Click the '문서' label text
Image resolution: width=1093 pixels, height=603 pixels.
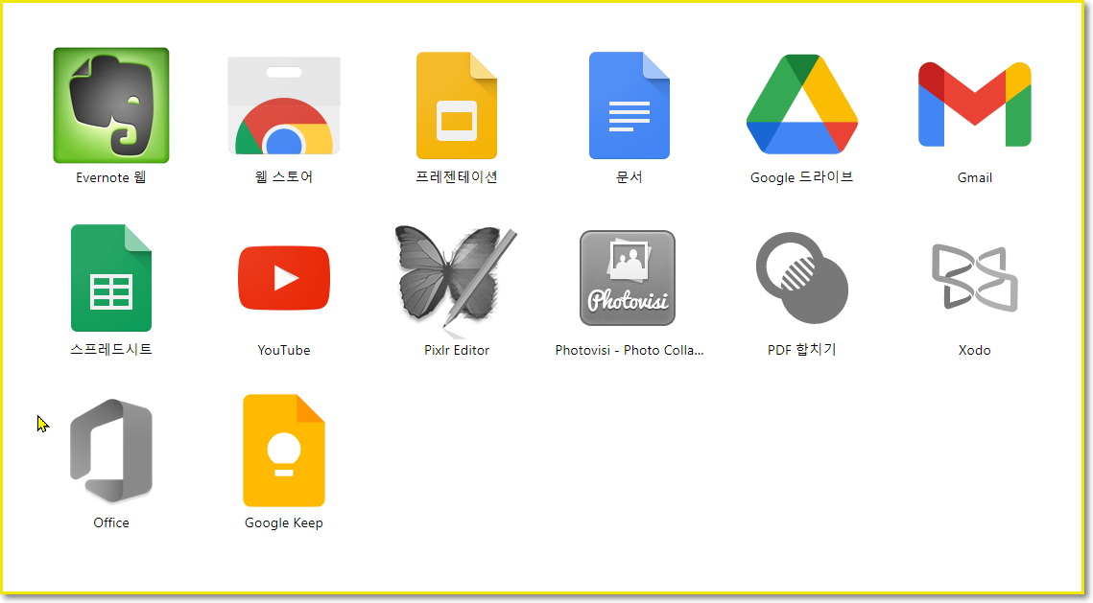click(x=629, y=176)
